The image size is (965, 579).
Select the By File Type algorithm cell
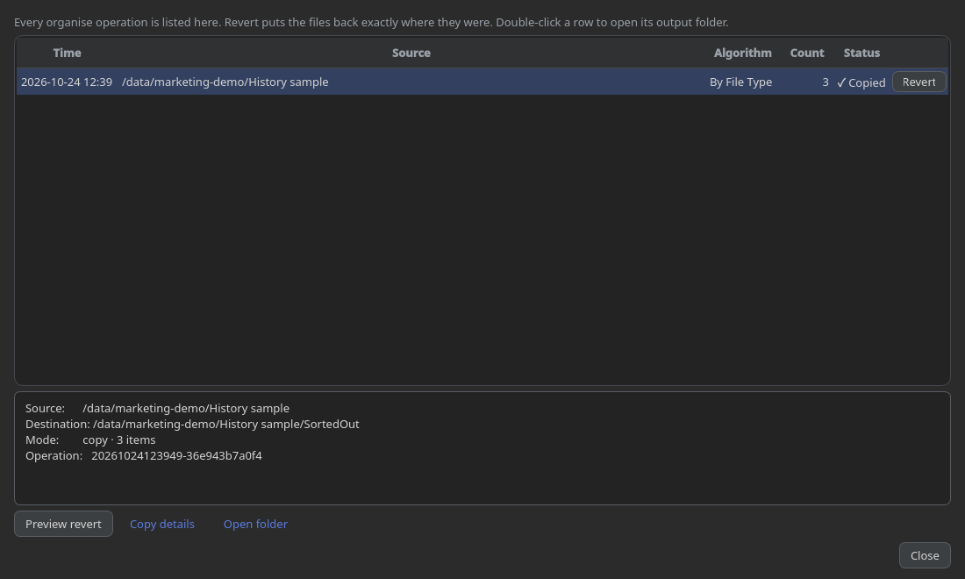pos(740,82)
